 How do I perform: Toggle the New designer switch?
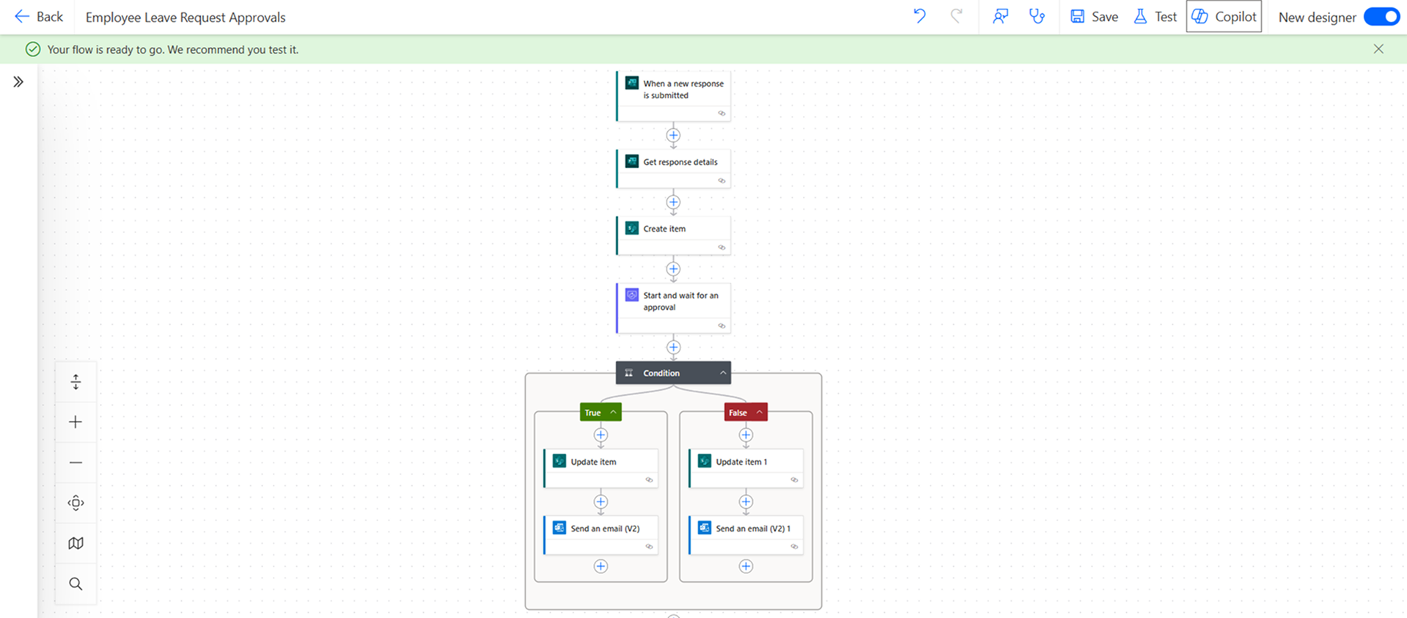1381,16
